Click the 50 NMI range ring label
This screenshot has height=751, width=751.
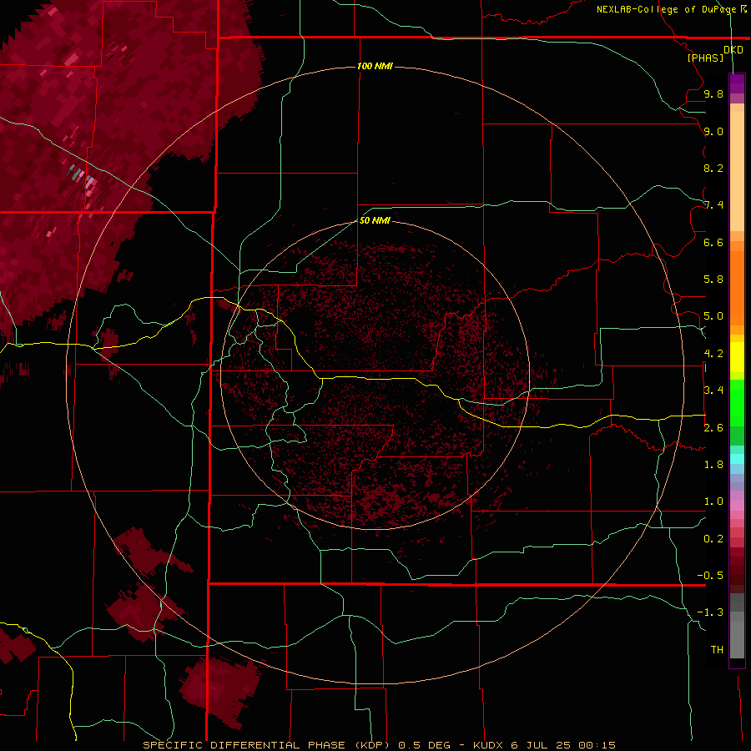pos(375,221)
